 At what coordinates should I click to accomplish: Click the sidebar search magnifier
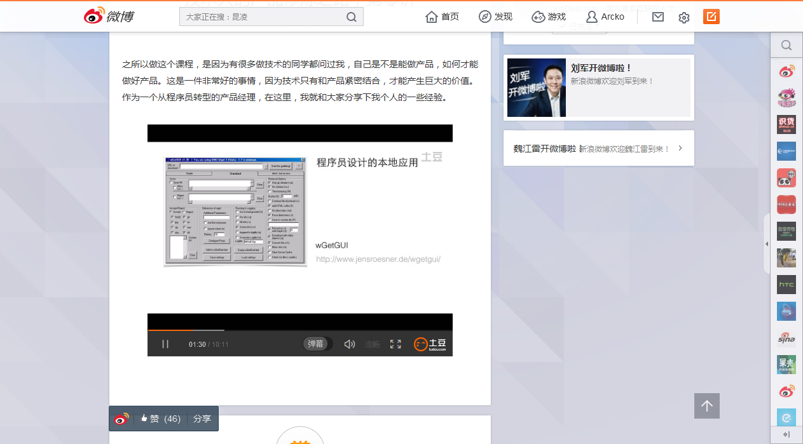coord(786,45)
